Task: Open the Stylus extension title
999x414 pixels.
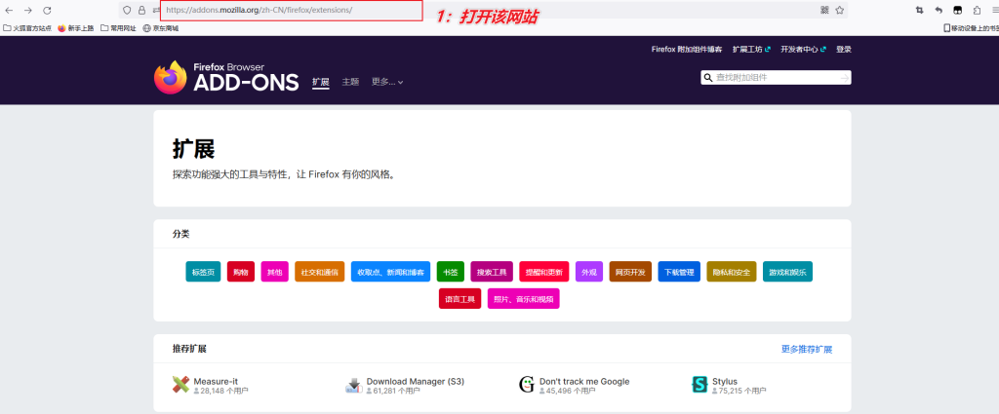Action: click(725, 382)
